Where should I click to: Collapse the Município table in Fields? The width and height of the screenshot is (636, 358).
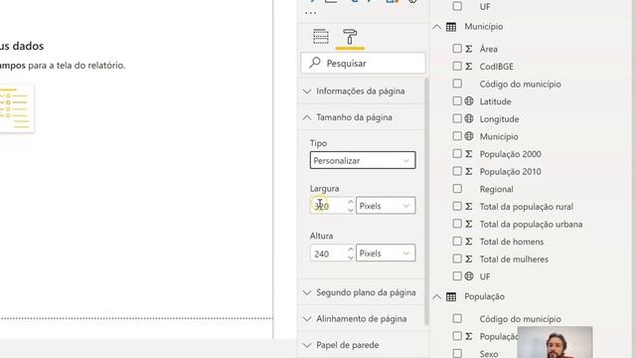coord(436,27)
